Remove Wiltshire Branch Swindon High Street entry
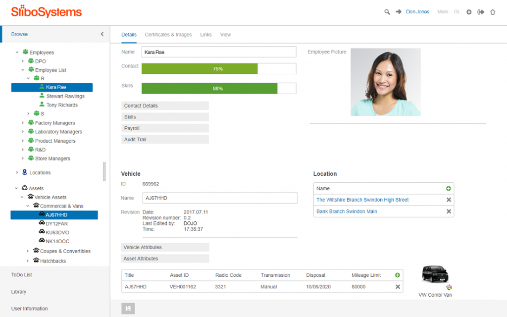 (x=449, y=200)
